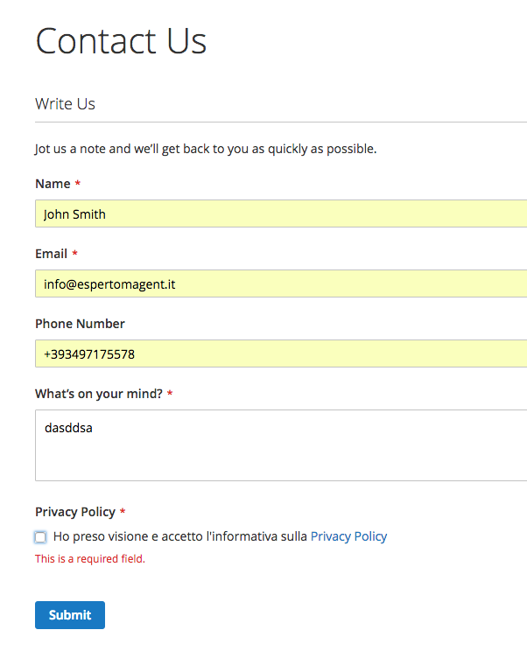Screen dimensions: 527x651
Task: Submit the contact form
Action: [x=70, y=615]
